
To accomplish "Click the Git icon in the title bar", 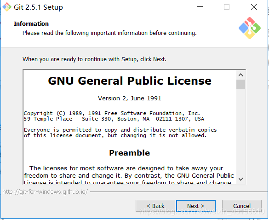I will click(7, 7).
